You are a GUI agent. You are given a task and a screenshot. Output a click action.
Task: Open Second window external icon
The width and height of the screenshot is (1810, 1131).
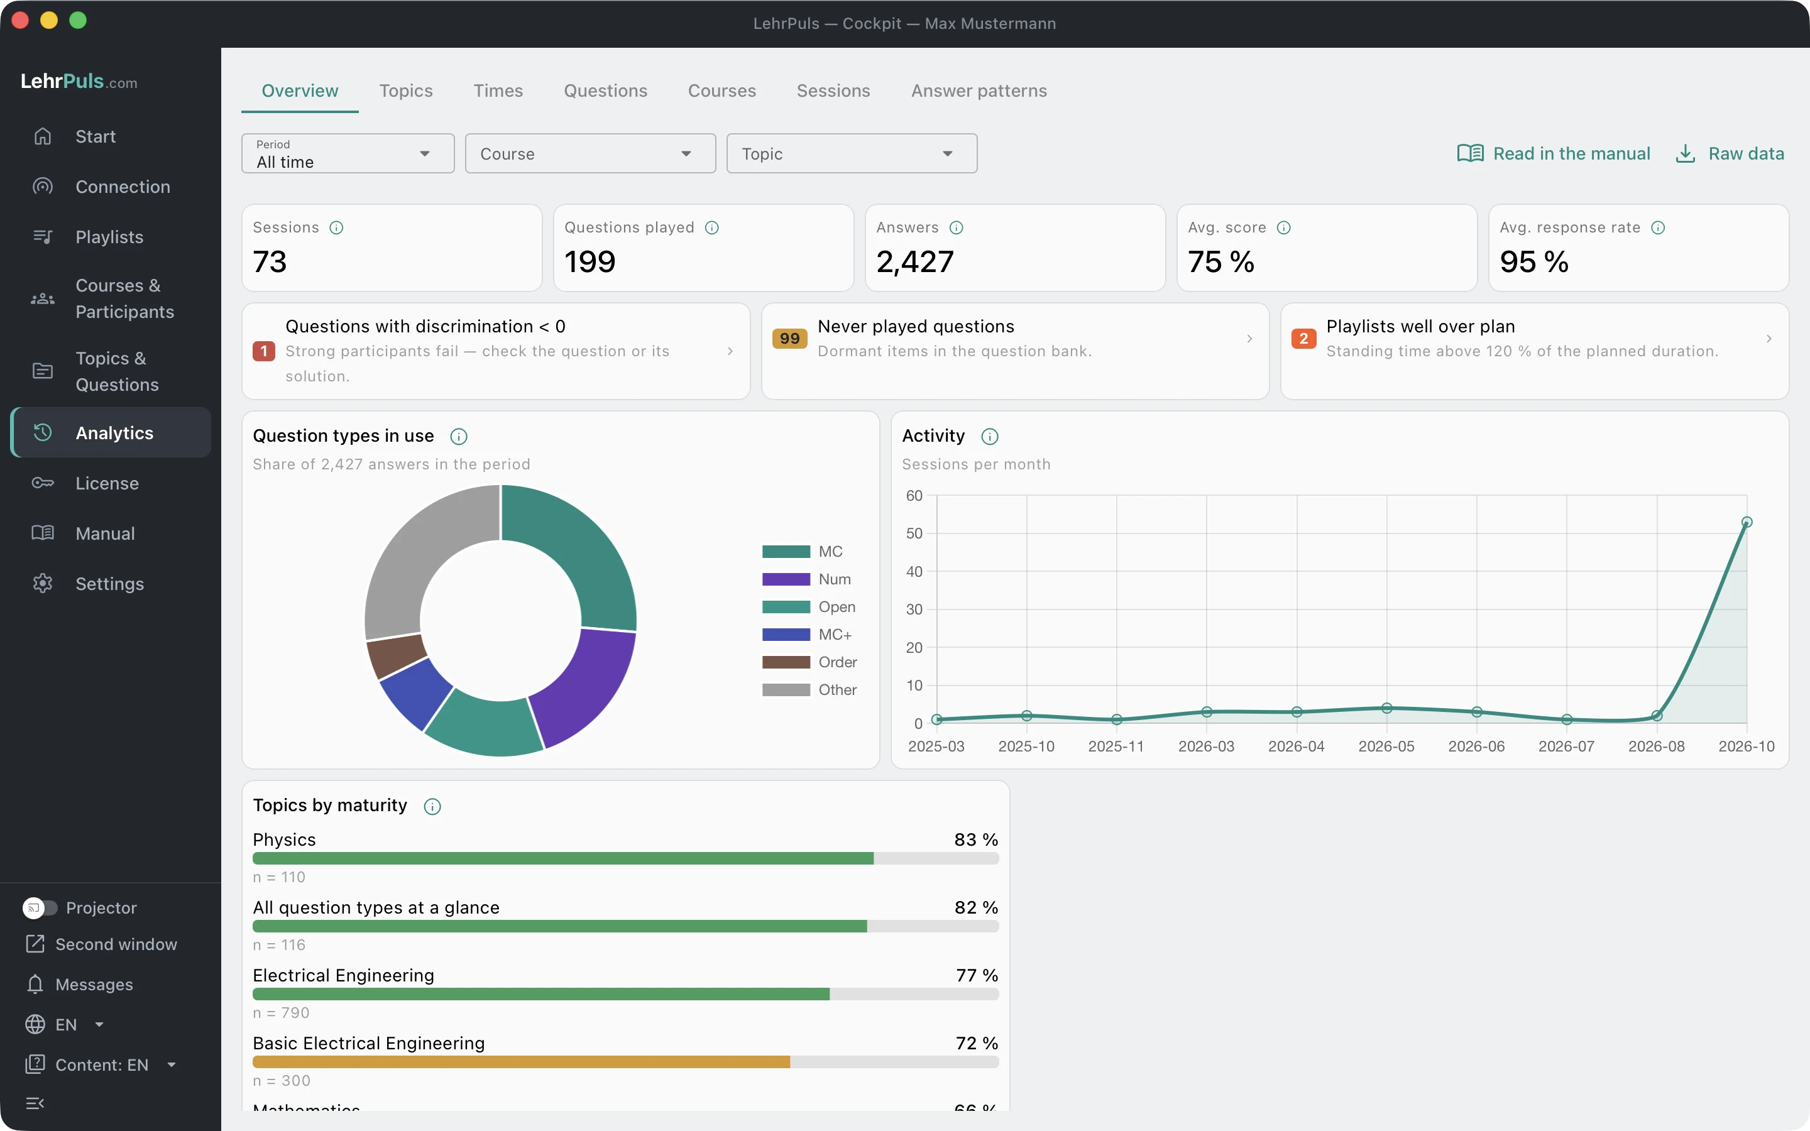pyautogui.click(x=35, y=943)
